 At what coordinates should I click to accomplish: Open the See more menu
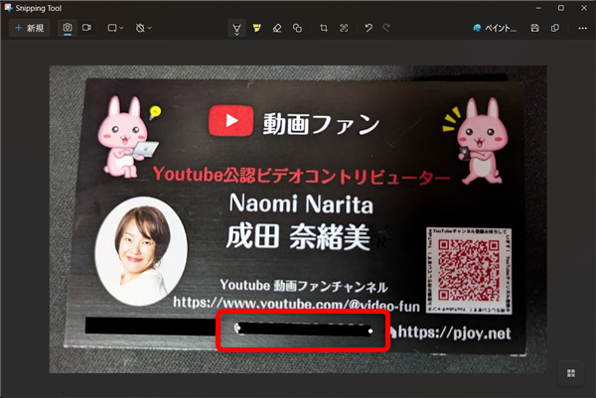click(x=582, y=28)
